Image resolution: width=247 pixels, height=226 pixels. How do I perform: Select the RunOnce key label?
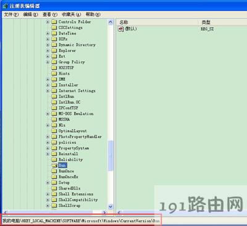pyautogui.click(x=66, y=171)
